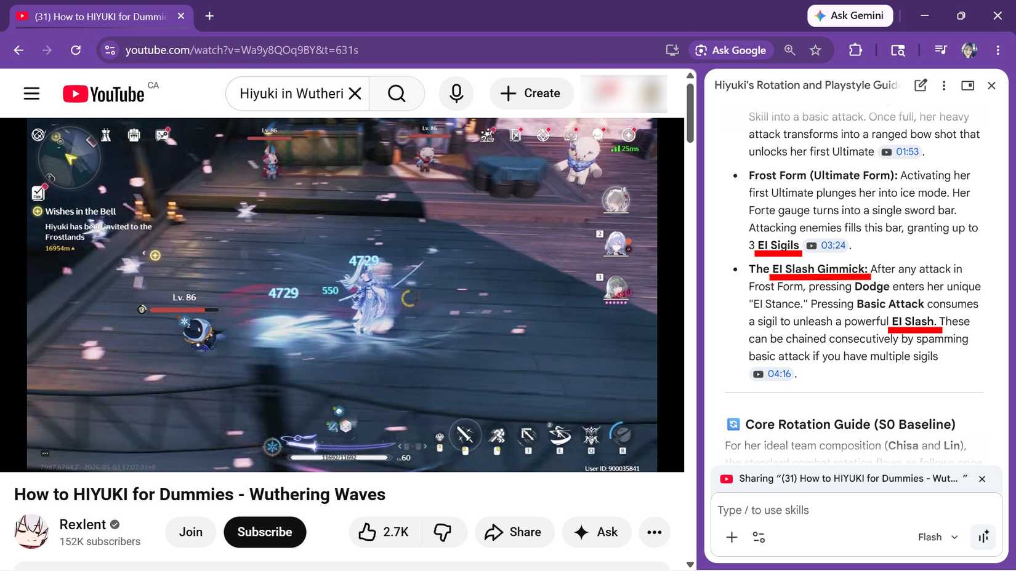Click the Gemini panel title

click(807, 86)
